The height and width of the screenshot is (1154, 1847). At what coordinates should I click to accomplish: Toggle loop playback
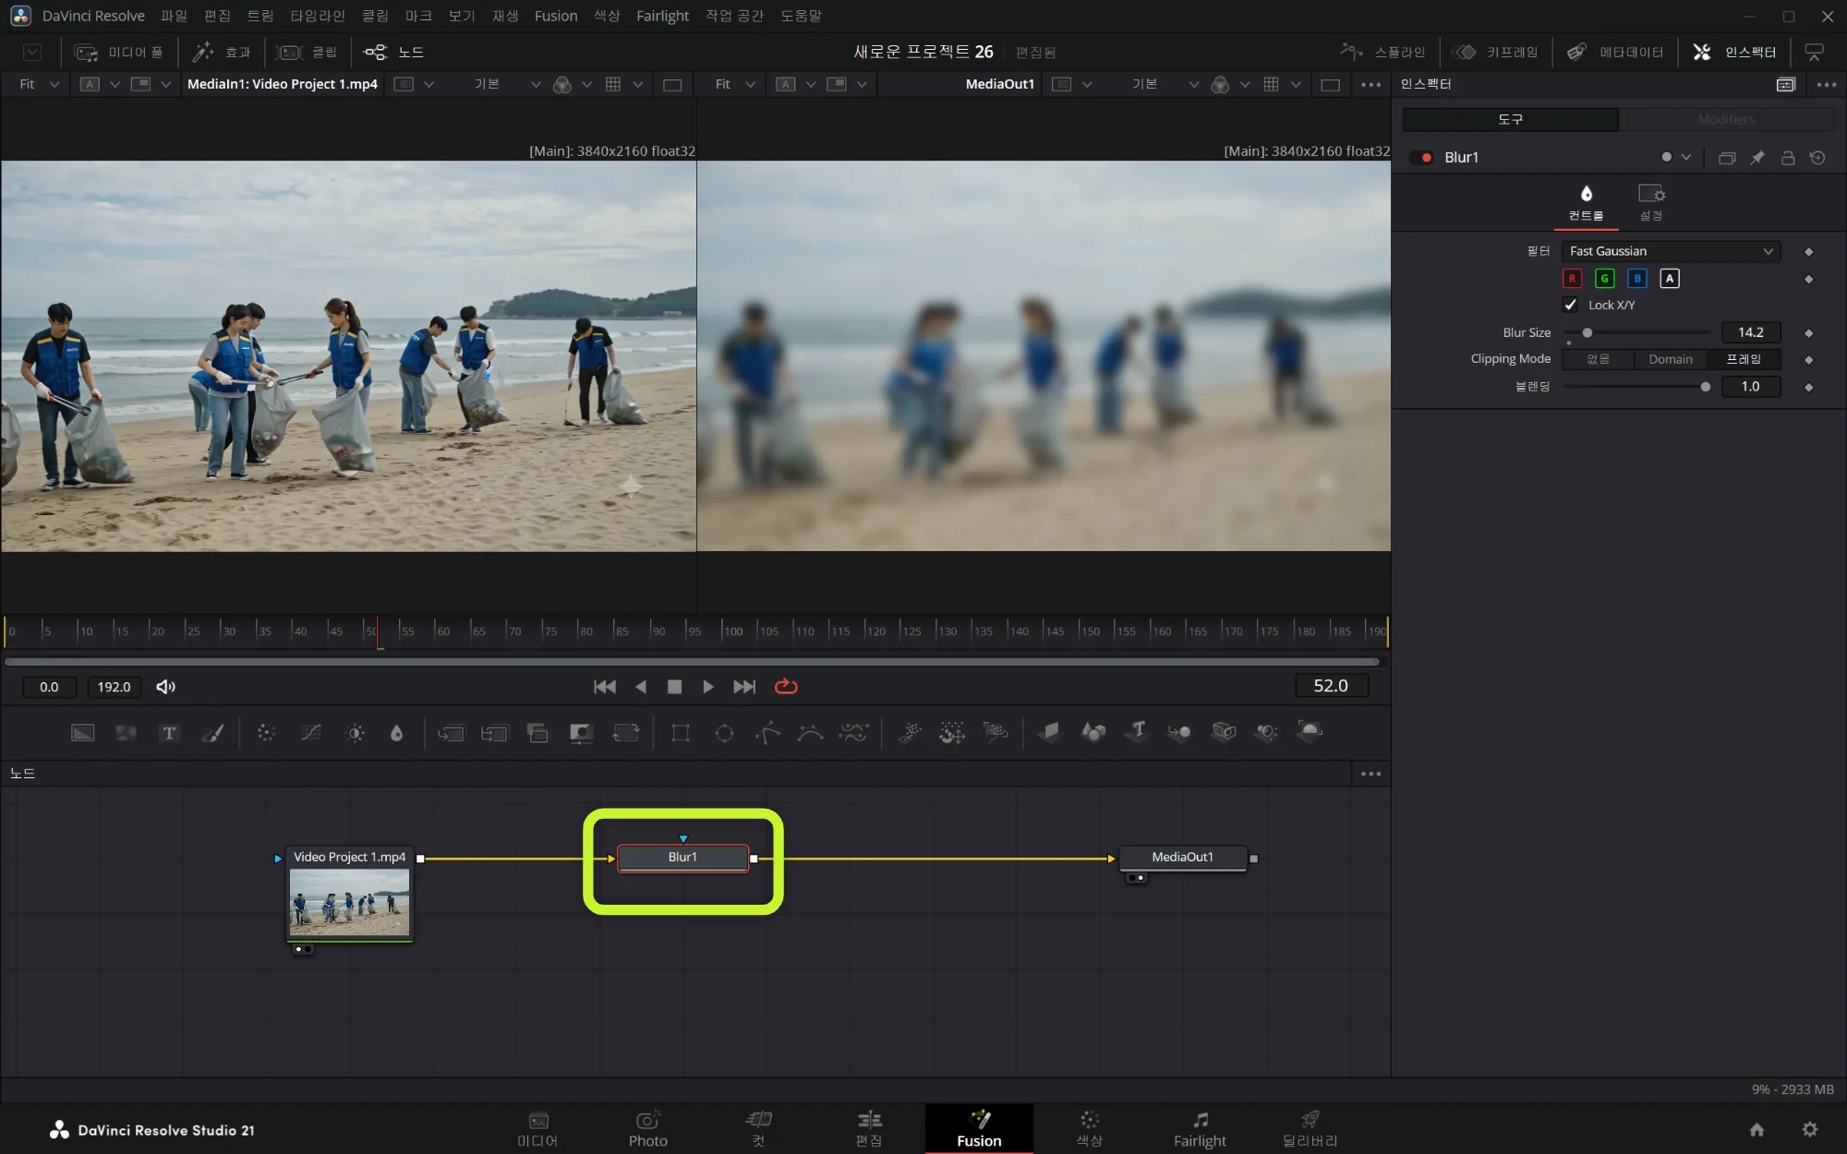pos(786,687)
